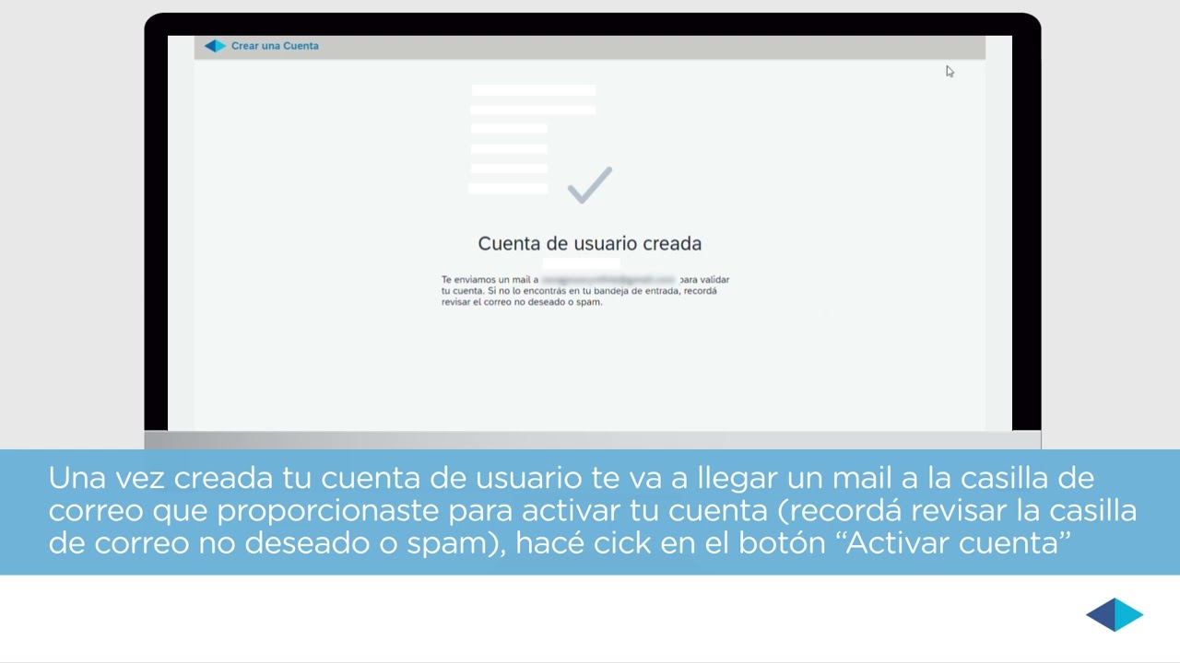Click the 'Cuenta de usuario creada' heading
Viewport: 1180px width, 663px height.
click(590, 243)
